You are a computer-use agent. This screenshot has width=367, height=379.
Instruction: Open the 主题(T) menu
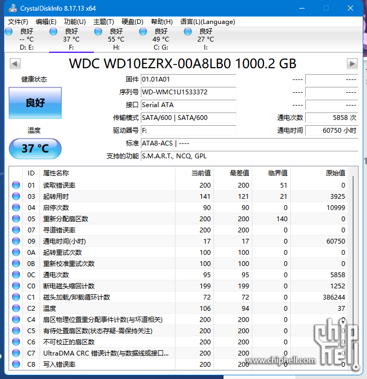click(103, 22)
